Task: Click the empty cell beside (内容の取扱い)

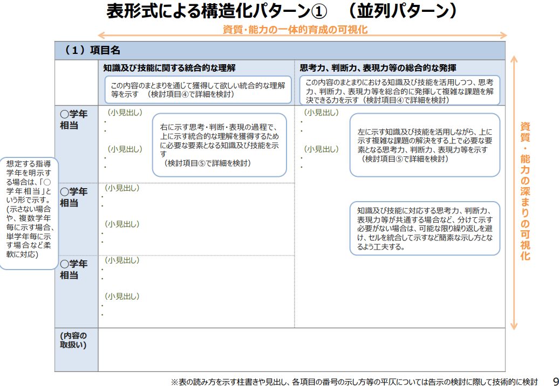Action: point(301,349)
